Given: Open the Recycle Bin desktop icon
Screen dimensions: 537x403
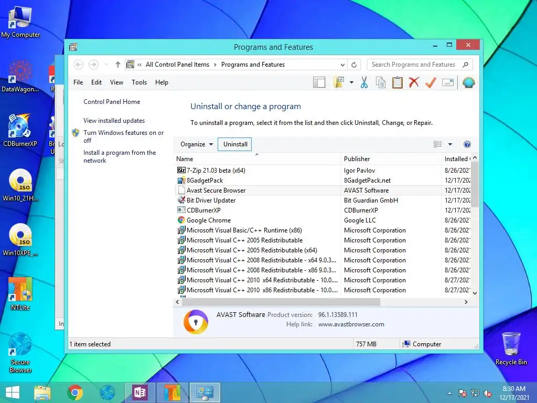Looking at the screenshot, I should 511,348.
